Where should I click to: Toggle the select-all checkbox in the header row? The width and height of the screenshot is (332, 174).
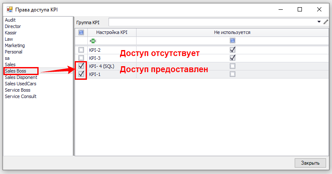pyautogui.click(x=81, y=32)
